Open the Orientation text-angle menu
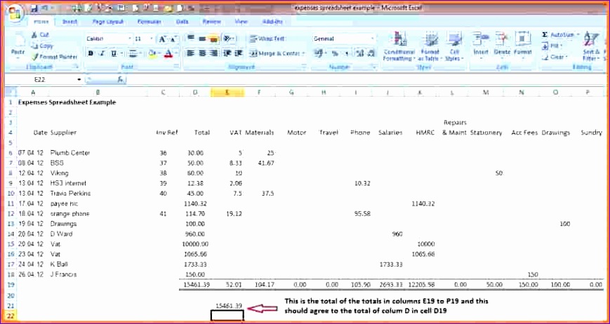610x324 pixels. [x=229, y=39]
